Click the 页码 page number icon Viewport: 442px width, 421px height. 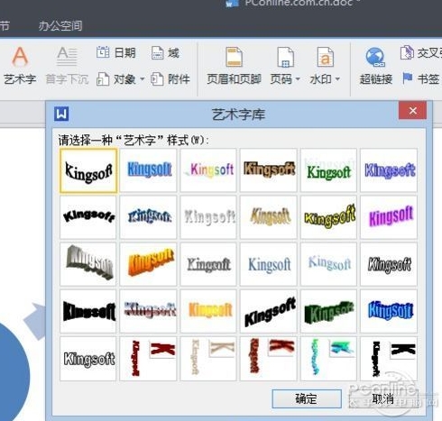[285, 57]
